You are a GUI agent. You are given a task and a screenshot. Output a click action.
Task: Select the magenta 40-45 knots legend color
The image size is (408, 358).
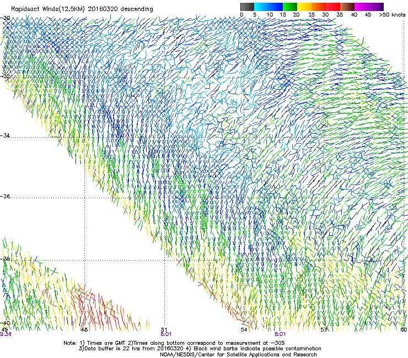(362, 7)
